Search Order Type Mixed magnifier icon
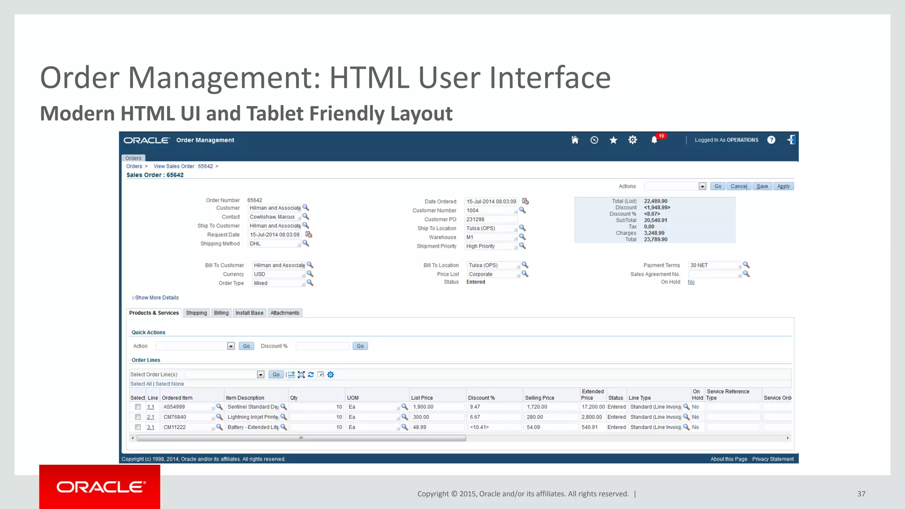Screen dimensions: 905x509 pyautogui.click(x=310, y=283)
